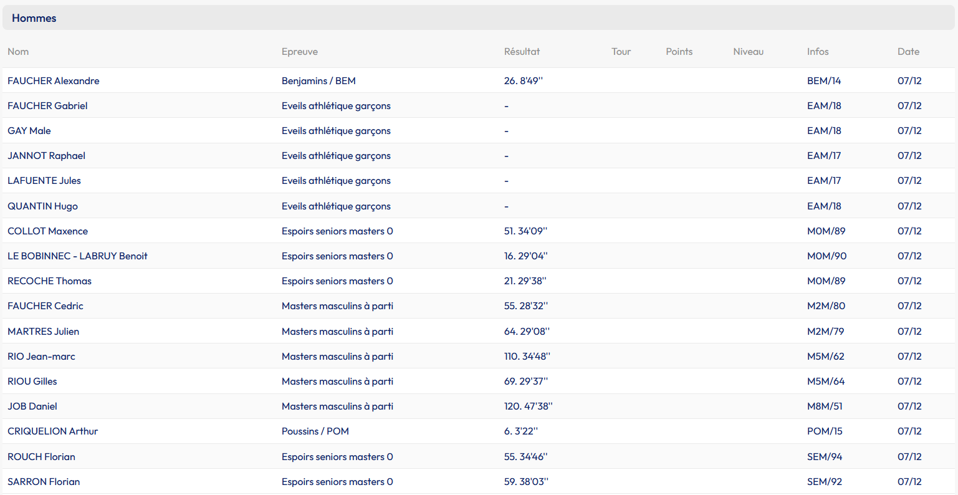Viewport: 958px width, 495px height.
Task: Open SARRON Florian's athlete record
Action: pos(44,482)
